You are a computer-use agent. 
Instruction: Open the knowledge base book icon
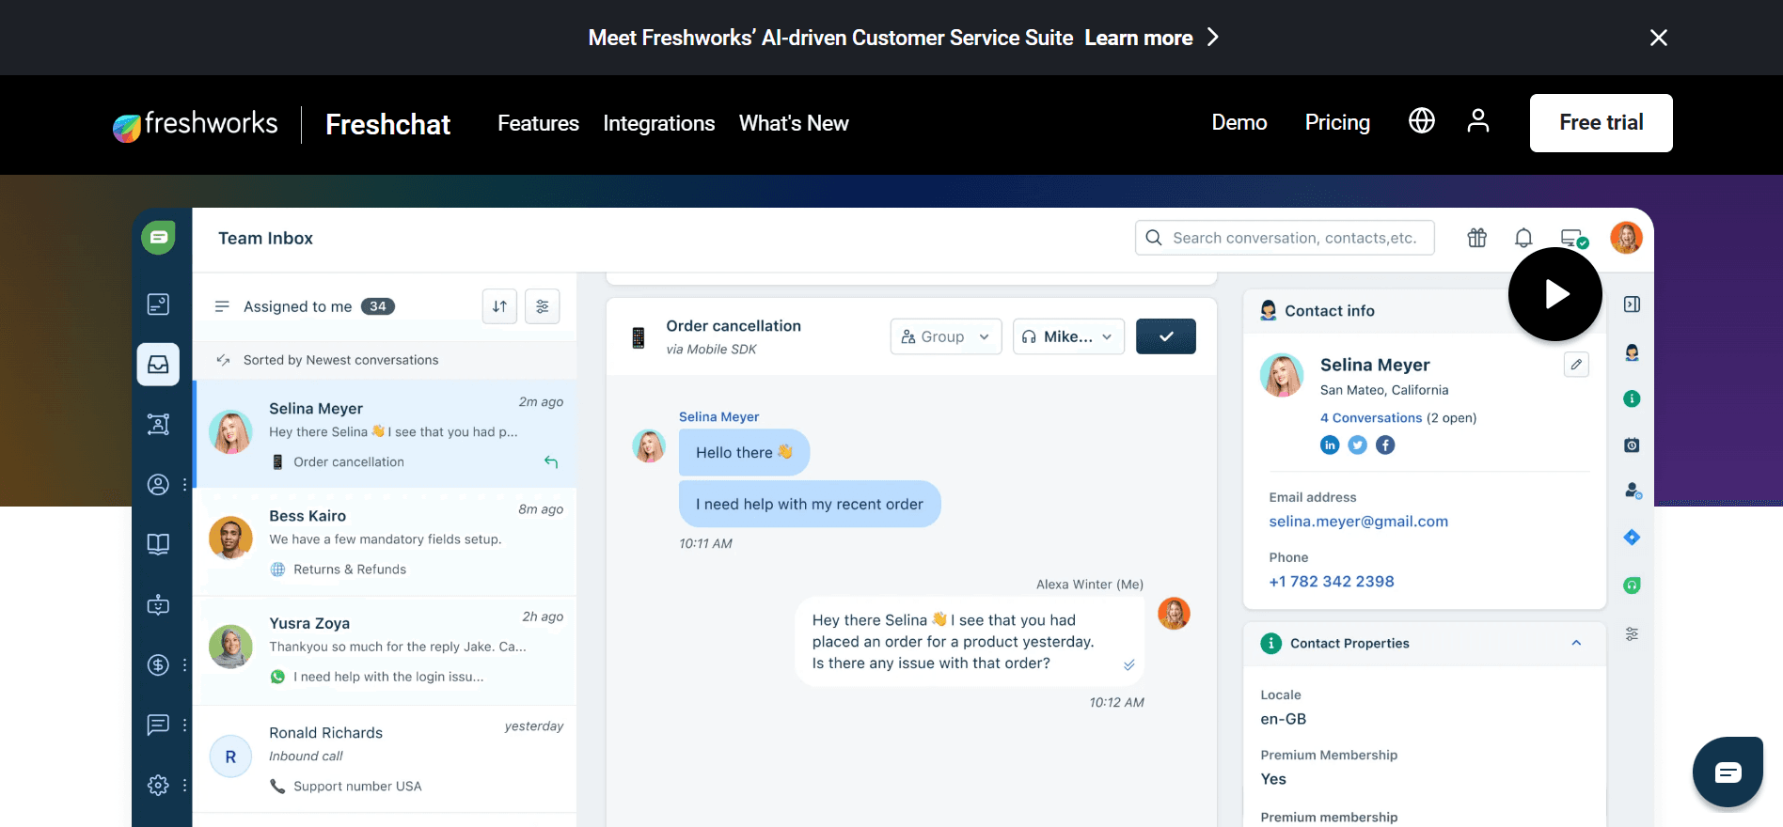(x=158, y=544)
